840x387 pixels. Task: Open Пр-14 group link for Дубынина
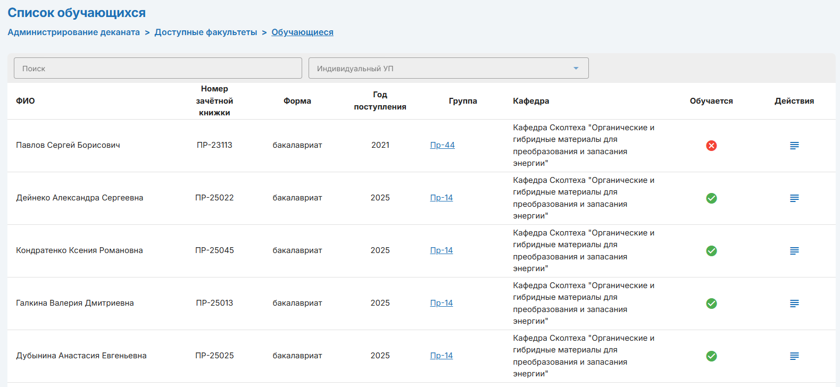[x=441, y=356]
